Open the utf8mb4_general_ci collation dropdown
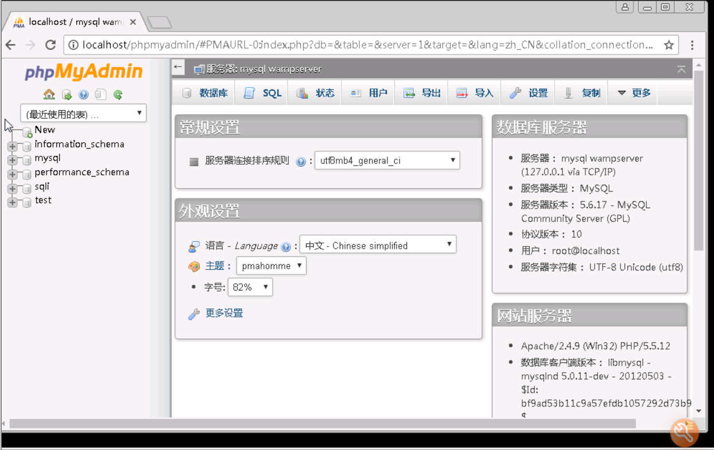 pos(387,161)
